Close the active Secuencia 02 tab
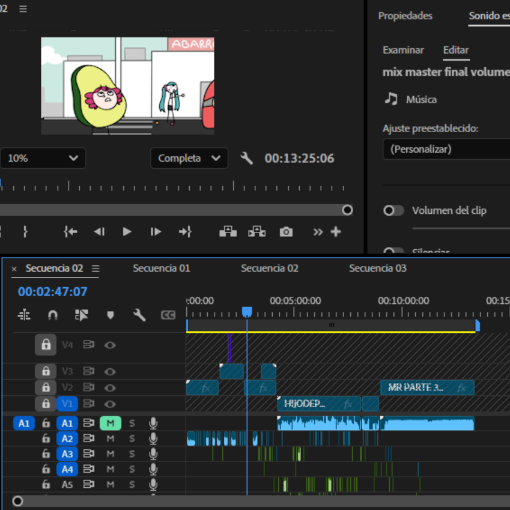The image size is (510, 510). click(x=14, y=269)
